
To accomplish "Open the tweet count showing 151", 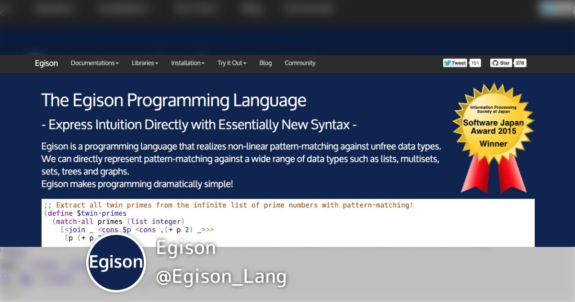I will point(475,63).
